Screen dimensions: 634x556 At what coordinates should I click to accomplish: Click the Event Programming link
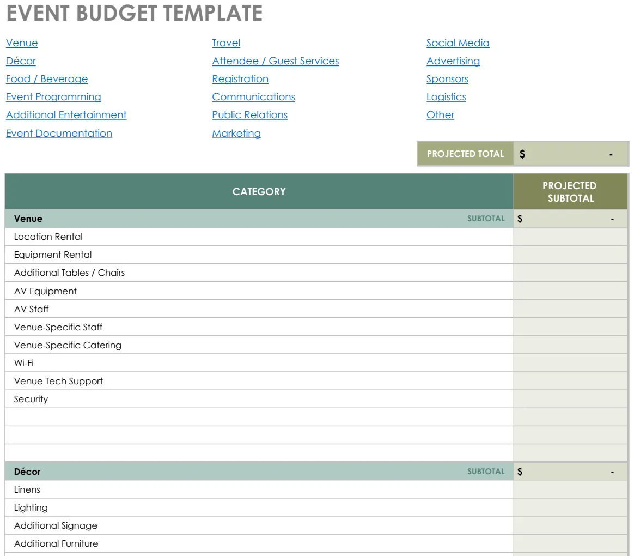pos(53,96)
